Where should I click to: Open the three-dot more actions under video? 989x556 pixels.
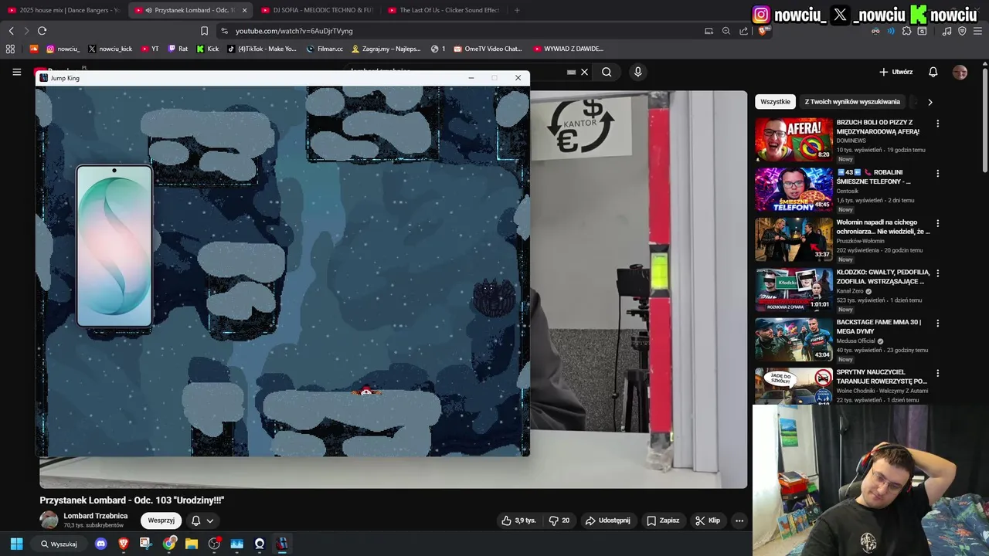point(739,520)
